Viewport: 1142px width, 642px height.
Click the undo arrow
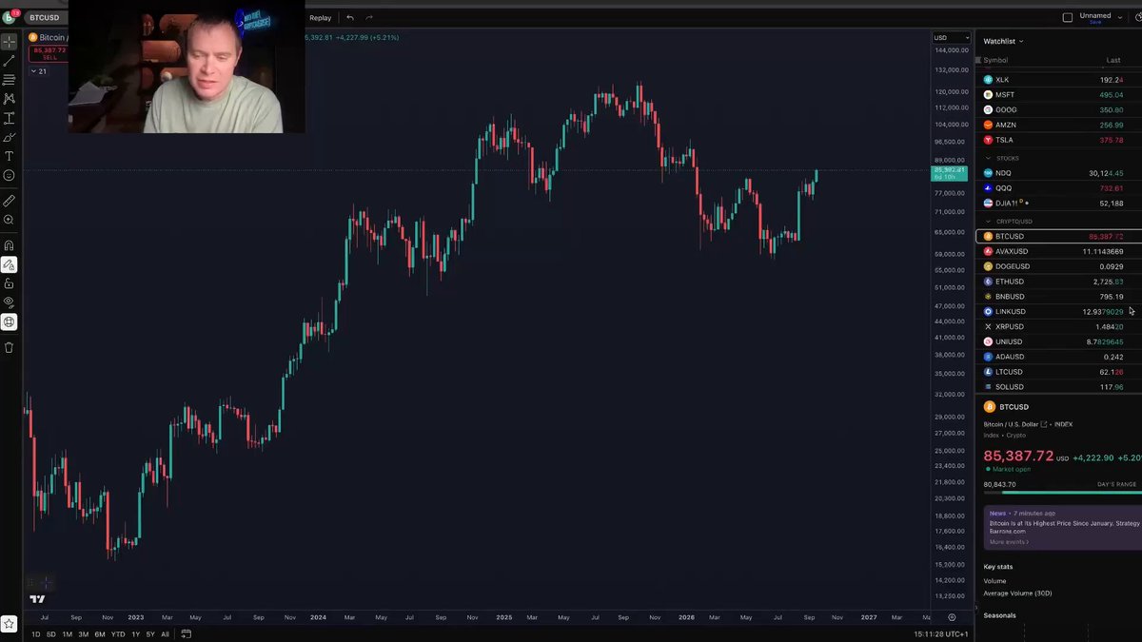click(350, 18)
